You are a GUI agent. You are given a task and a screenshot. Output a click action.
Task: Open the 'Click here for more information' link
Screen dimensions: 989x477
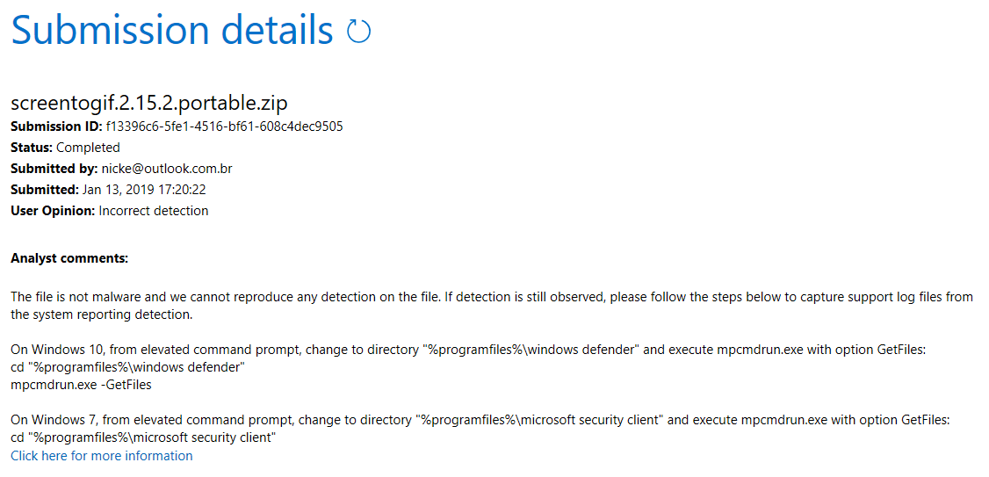point(102,456)
